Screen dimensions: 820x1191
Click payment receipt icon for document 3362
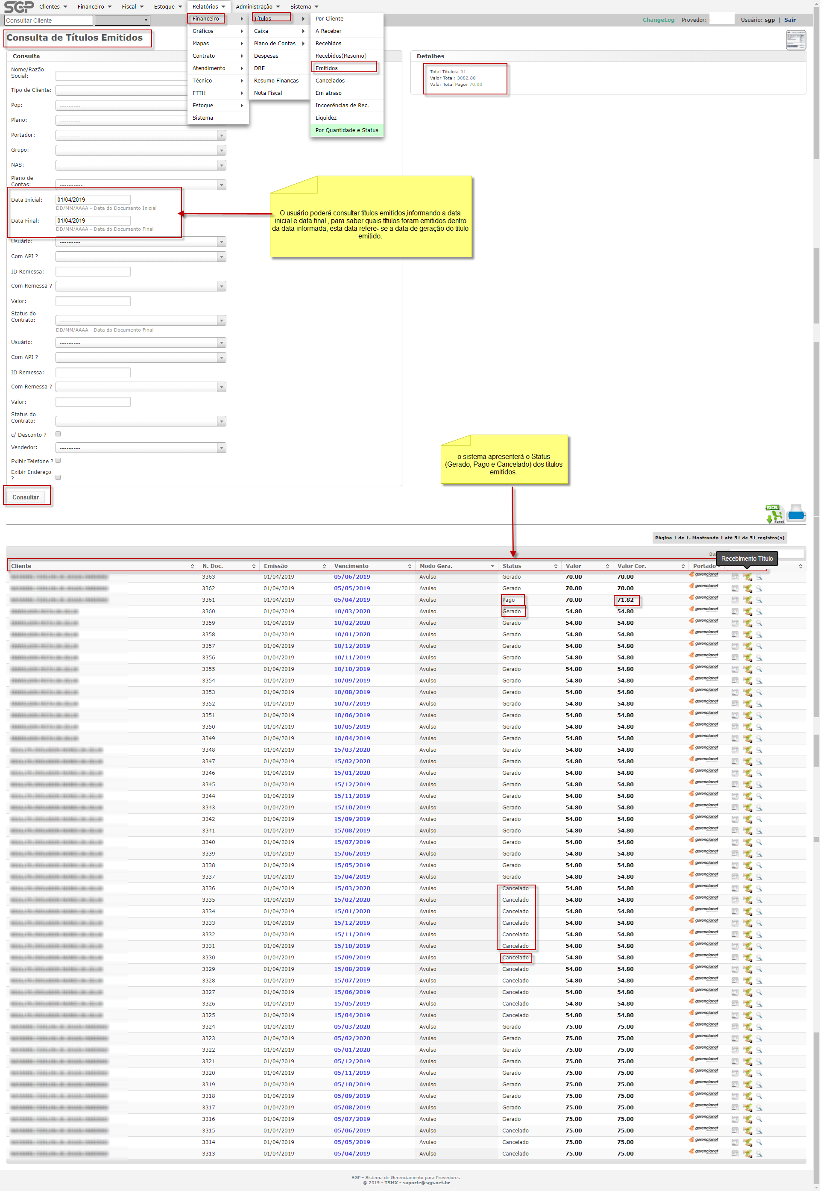747,588
